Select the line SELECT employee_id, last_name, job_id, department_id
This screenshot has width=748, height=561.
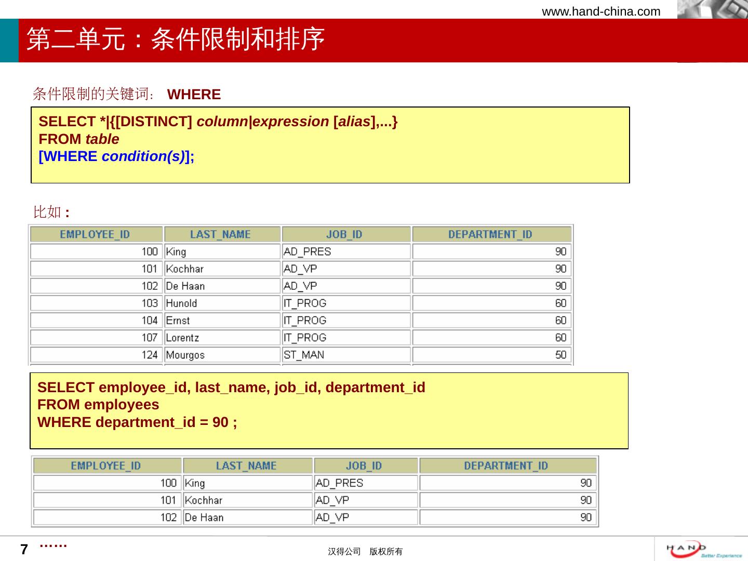[x=231, y=388]
